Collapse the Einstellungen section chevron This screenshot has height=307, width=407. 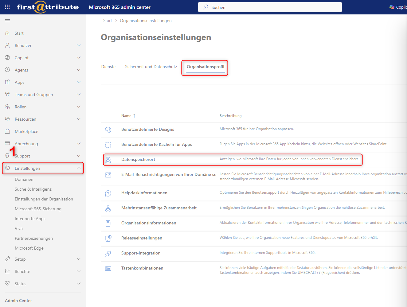tap(79, 168)
